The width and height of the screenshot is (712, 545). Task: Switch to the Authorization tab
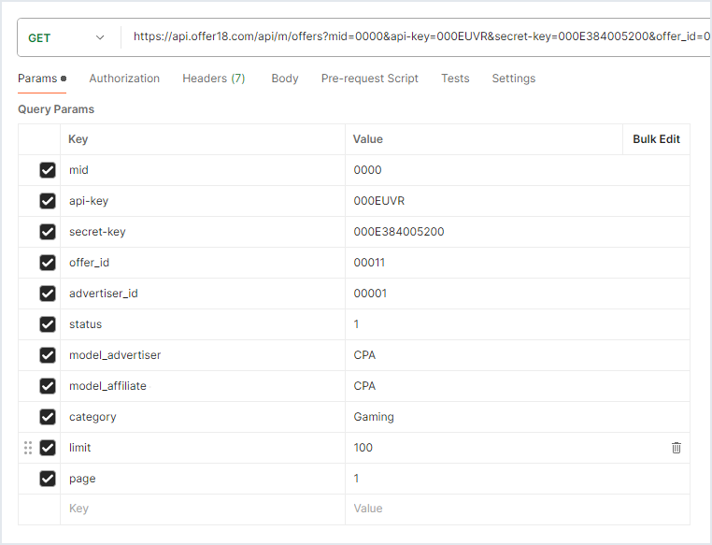point(124,79)
